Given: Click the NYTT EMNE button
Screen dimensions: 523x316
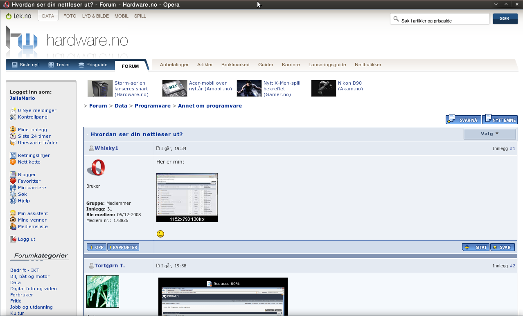Looking at the screenshot, I should (x=500, y=119).
